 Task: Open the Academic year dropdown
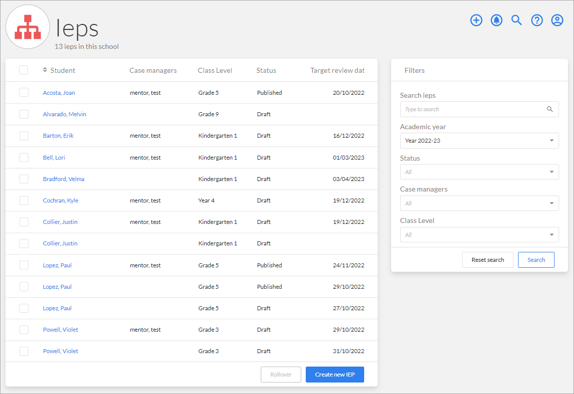click(x=479, y=141)
